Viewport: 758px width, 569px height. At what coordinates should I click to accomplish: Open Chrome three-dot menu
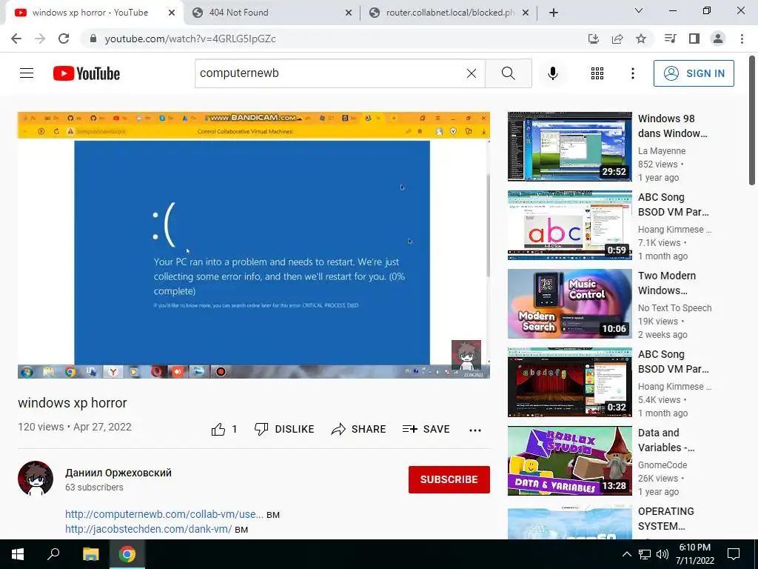(742, 39)
